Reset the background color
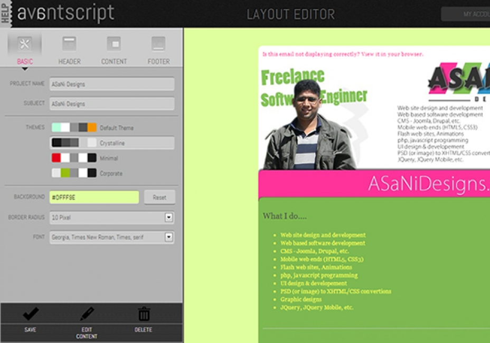Viewport: 490px width, 343px height. point(159,197)
